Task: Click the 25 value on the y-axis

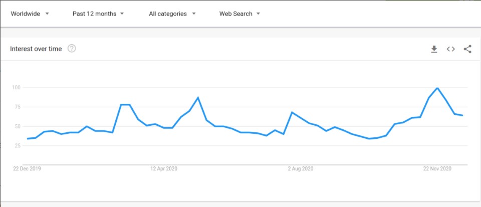Action: pos(17,146)
